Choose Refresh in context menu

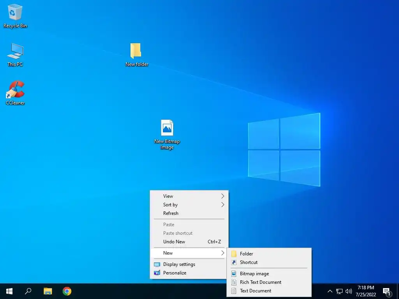click(189, 213)
